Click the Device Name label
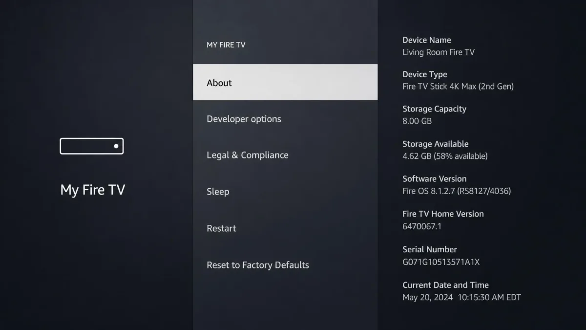The width and height of the screenshot is (586, 330). (x=427, y=40)
